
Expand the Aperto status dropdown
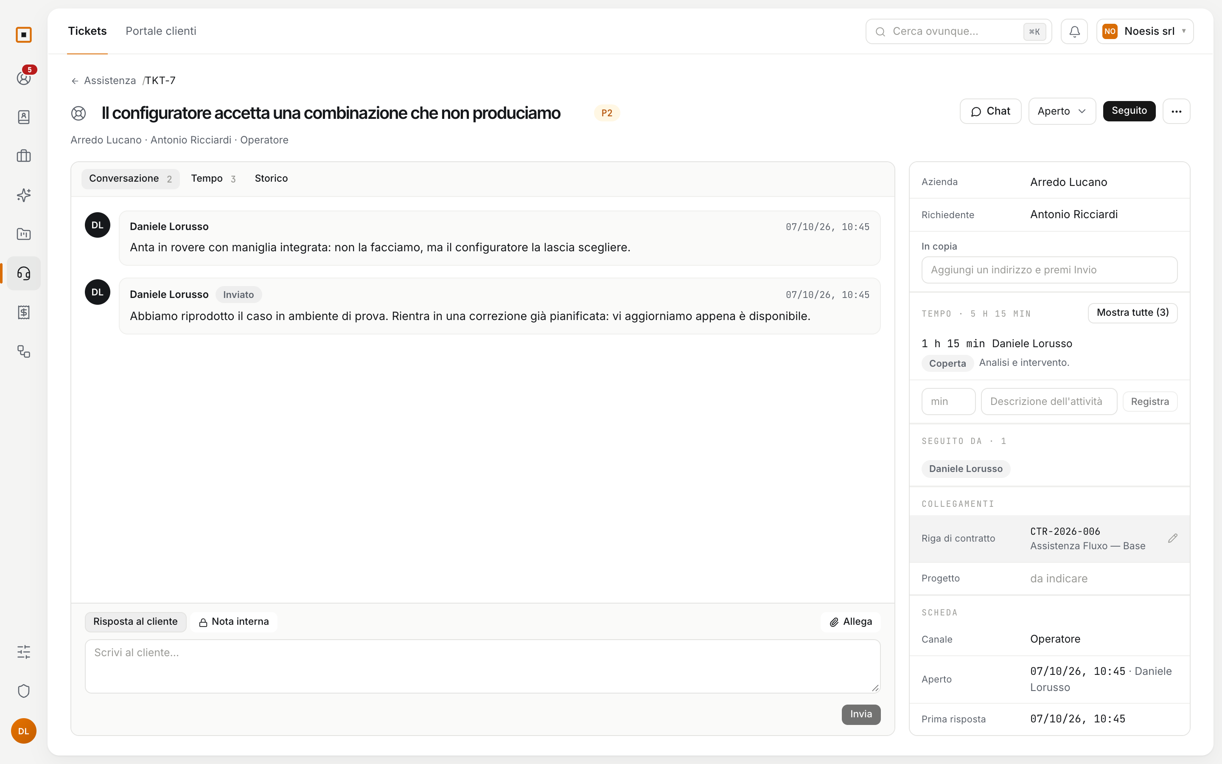tap(1062, 111)
